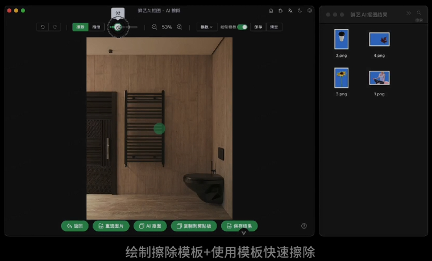Select 3.png sunflower thumbnail in results window
The height and width of the screenshot is (261, 432).
pyautogui.click(x=342, y=78)
